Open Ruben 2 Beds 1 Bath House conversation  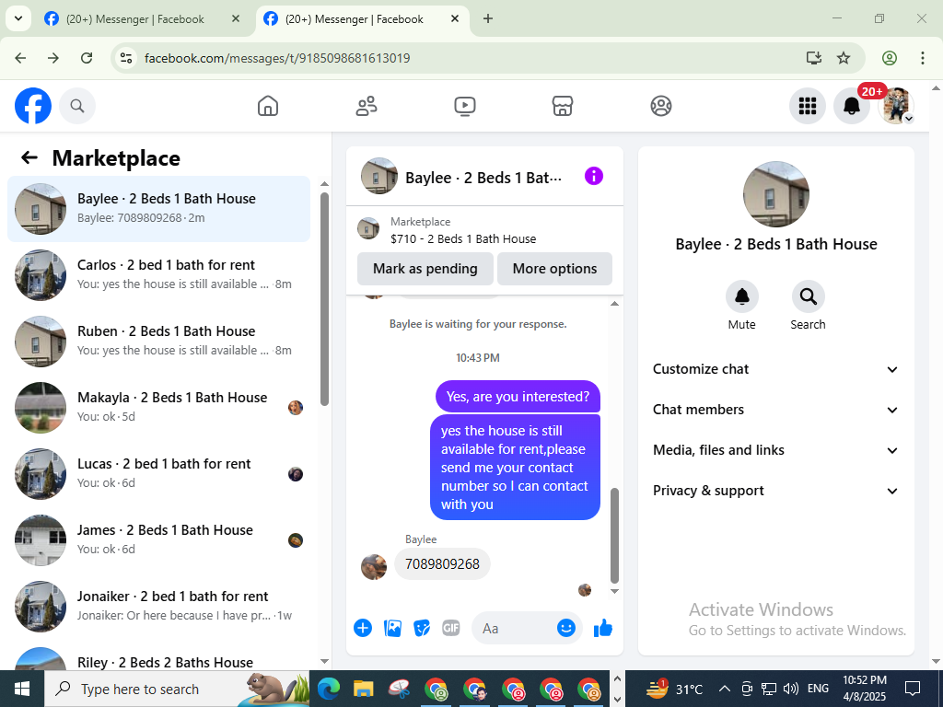click(158, 342)
